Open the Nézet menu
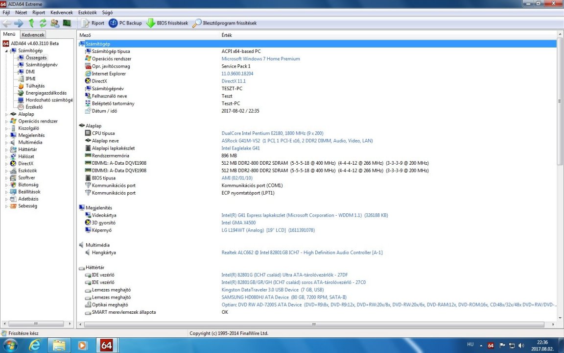This screenshot has height=353, width=564. click(x=21, y=12)
